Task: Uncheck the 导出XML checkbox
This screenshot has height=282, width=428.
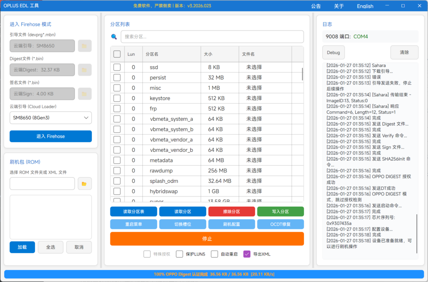Action: click(x=247, y=254)
